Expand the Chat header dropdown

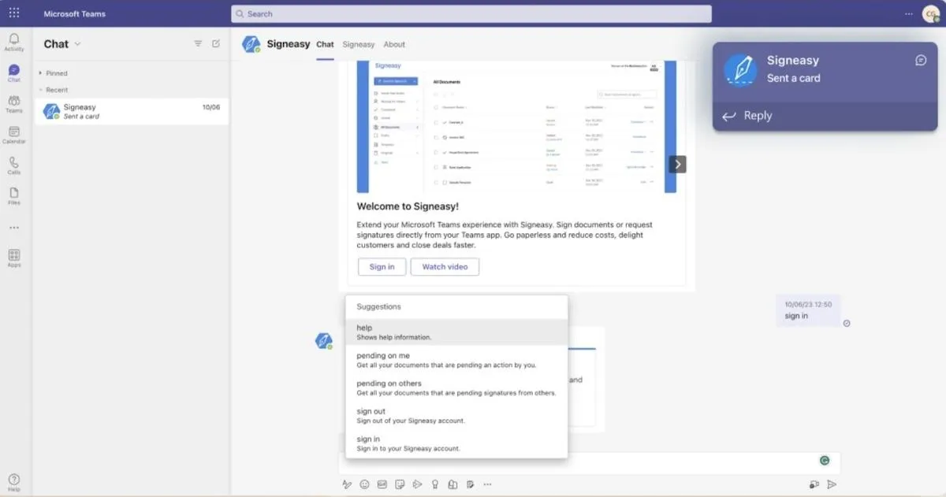77,44
